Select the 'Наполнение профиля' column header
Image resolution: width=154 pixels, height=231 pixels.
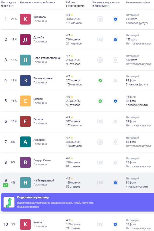coord(138,3)
